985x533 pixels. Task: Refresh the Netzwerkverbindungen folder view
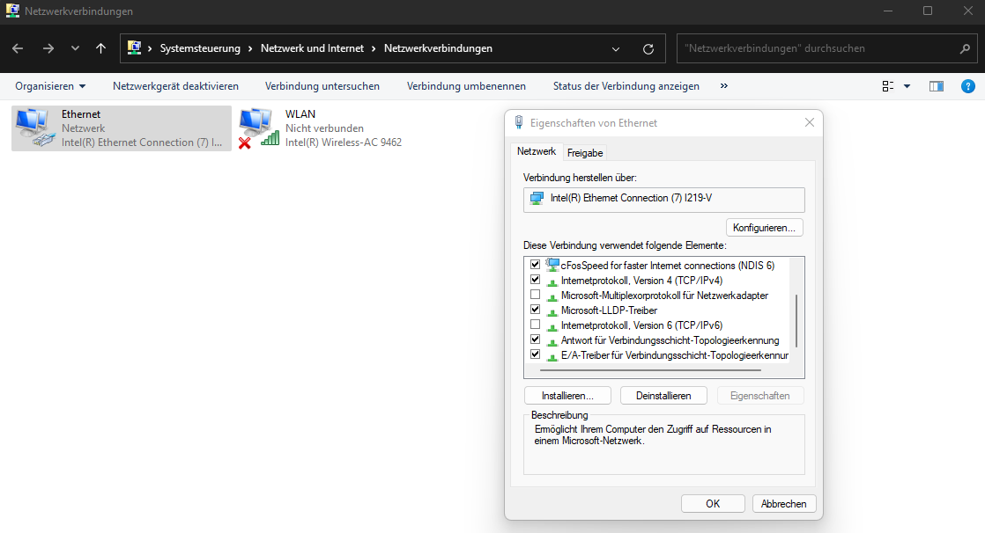coord(648,49)
